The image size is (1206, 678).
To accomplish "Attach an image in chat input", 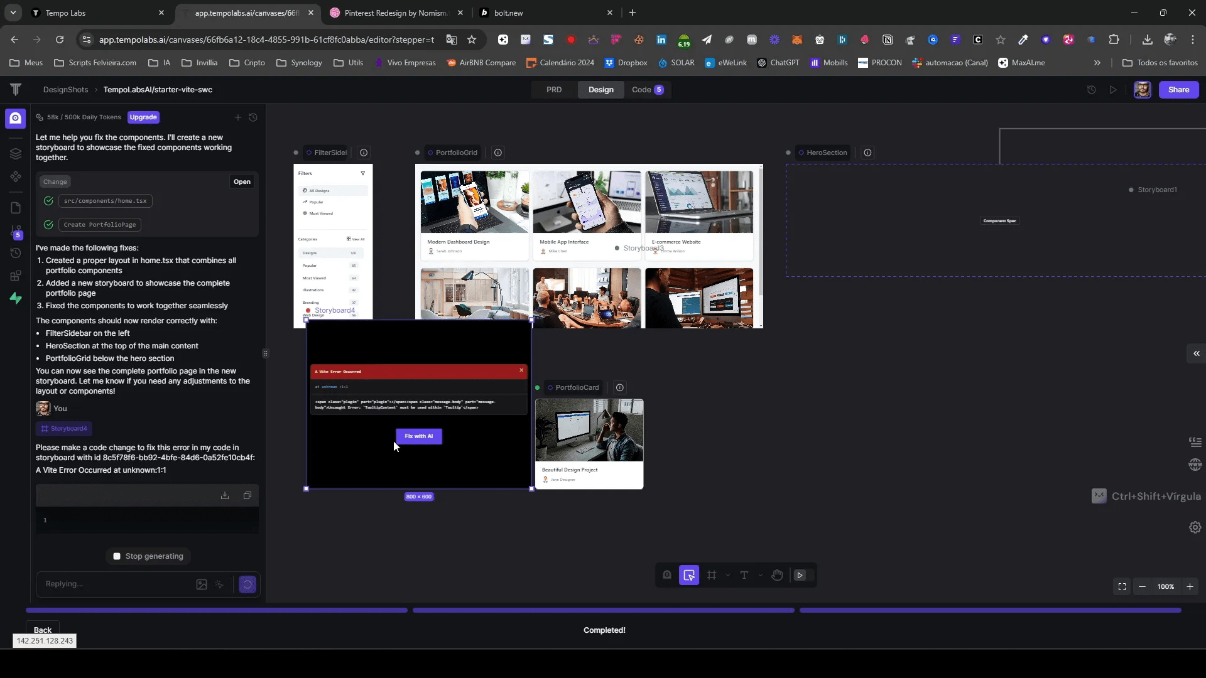I will (202, 584).
